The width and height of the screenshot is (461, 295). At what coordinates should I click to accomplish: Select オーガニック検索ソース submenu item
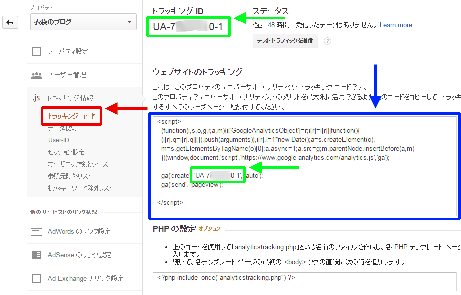point(78,164)
